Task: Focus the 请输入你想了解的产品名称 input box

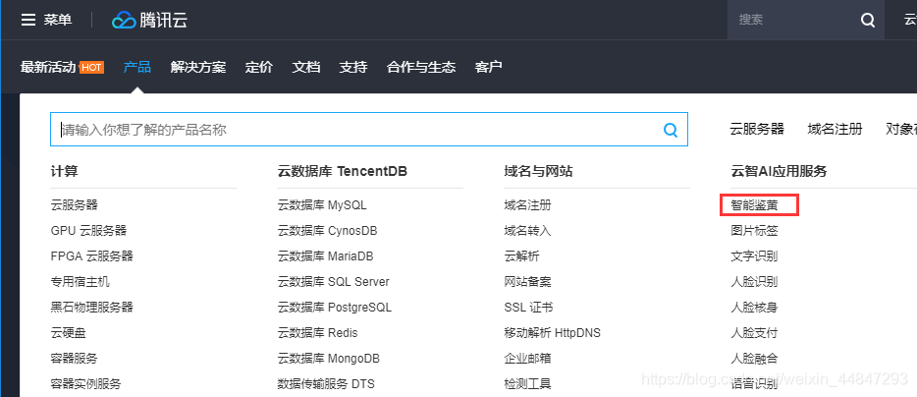Action: 368,130
